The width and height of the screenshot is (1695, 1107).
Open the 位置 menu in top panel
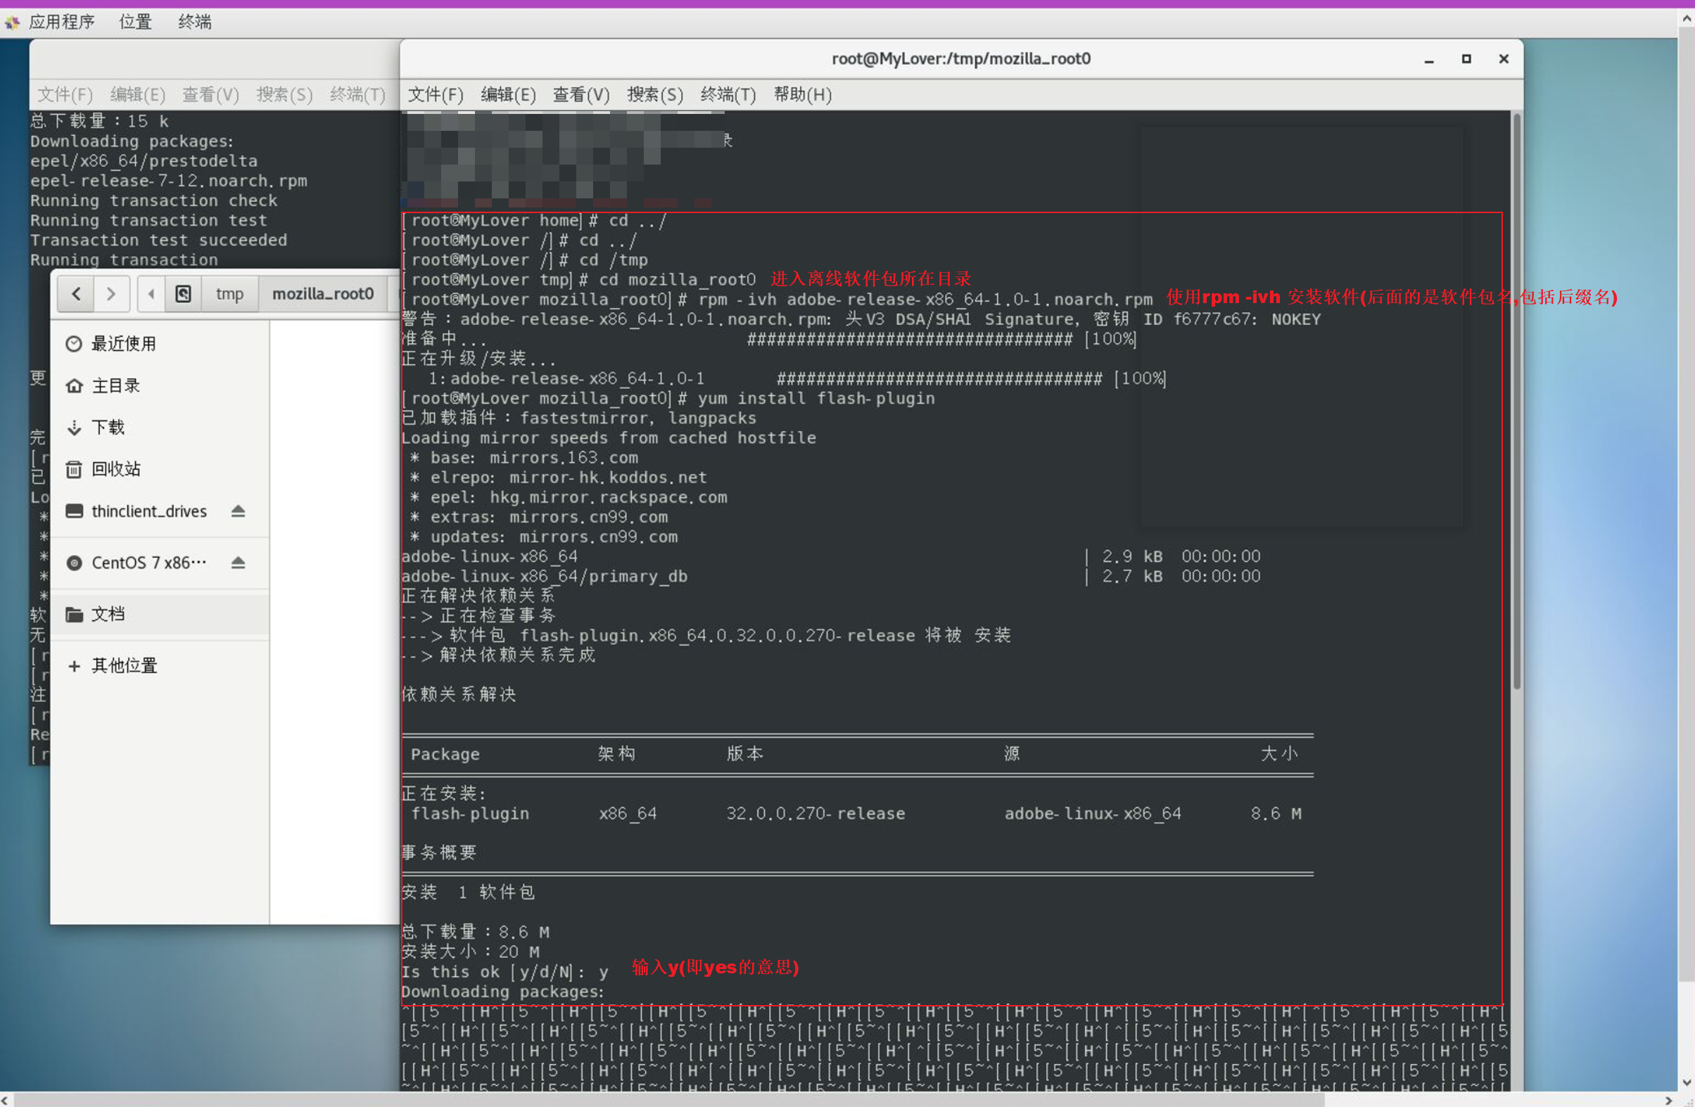(x=134, y=22)
